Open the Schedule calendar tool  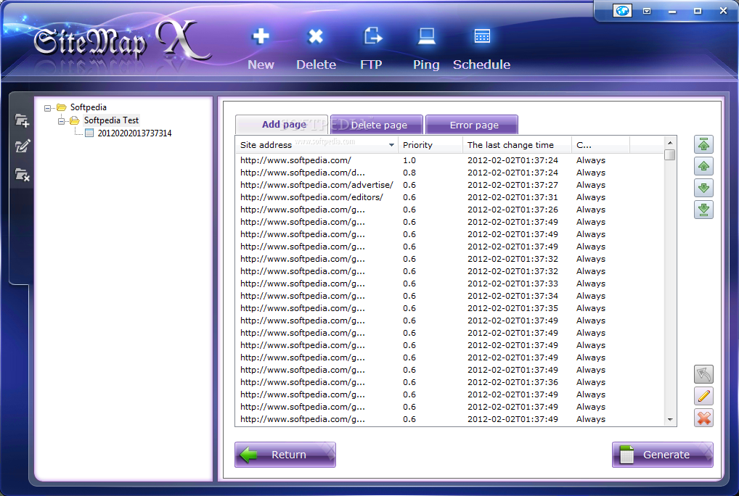(482, 36)
